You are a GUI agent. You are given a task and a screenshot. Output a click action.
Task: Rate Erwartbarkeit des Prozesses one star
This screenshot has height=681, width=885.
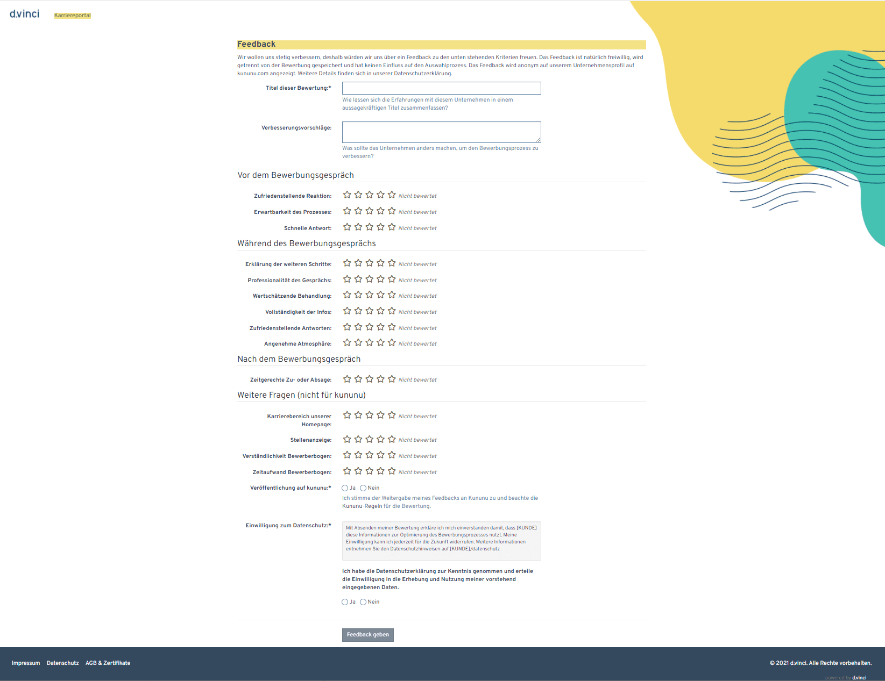[347, 211]
